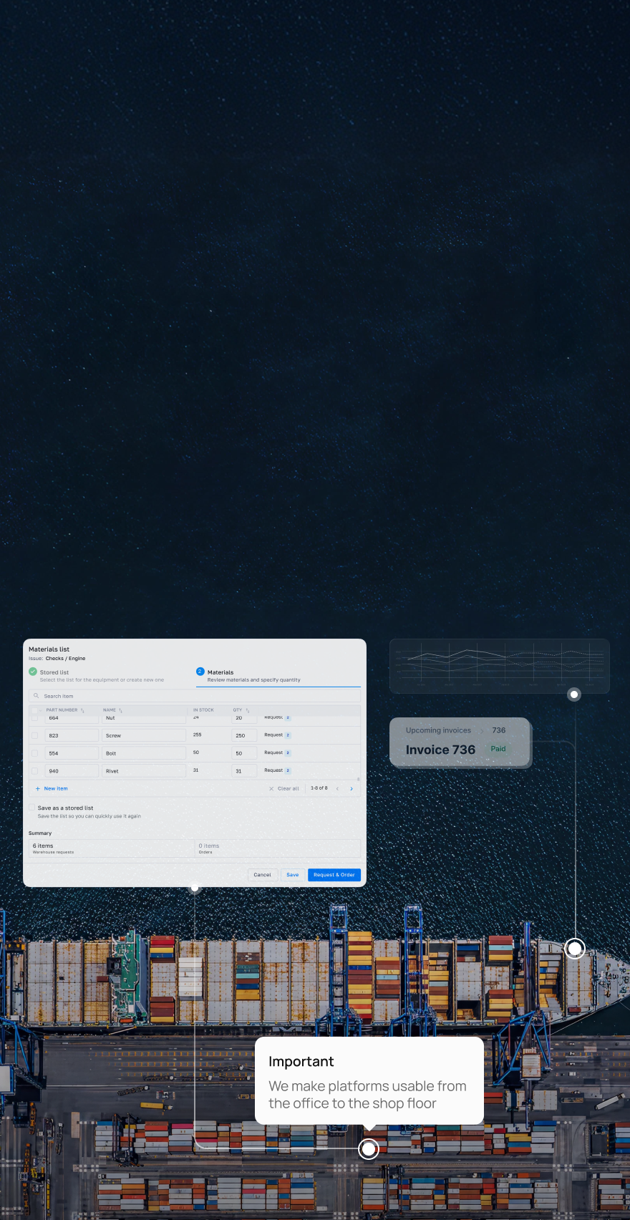This screenshot has height=1220, width=630.
Task: Click the table's vertical scrollbar handle
Action: point(359,779)
